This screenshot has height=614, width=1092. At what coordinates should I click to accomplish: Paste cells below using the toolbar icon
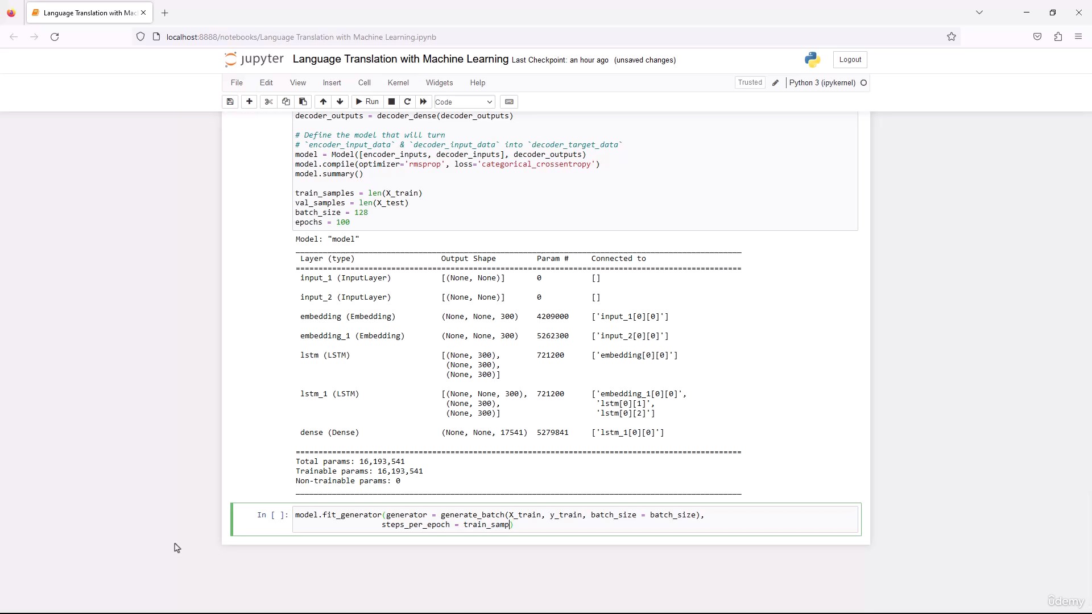tap(303, 102)
